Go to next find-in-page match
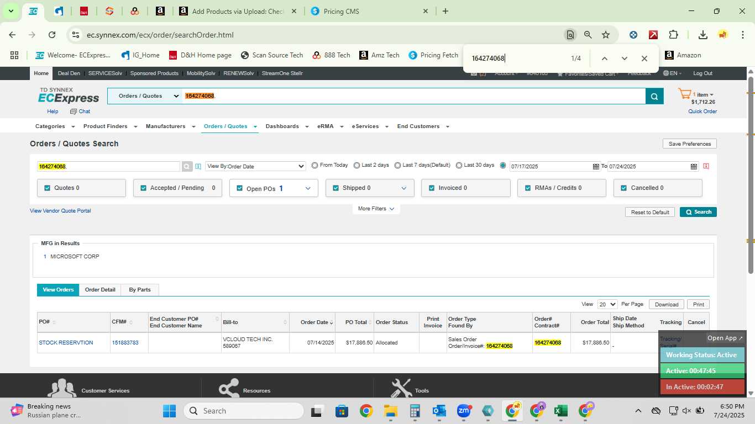 (624, 59)
